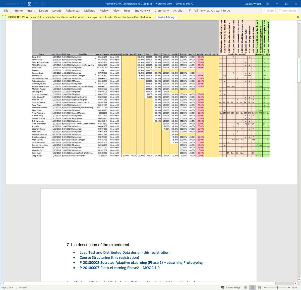Viewport: 301px width, 290px height.
Task: Click the 'OBS/Title' column header
Action: pyautogui.click(x=83, y=54)
